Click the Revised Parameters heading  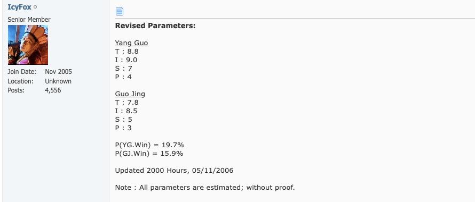pyautogui.click(x=155, y=26)
